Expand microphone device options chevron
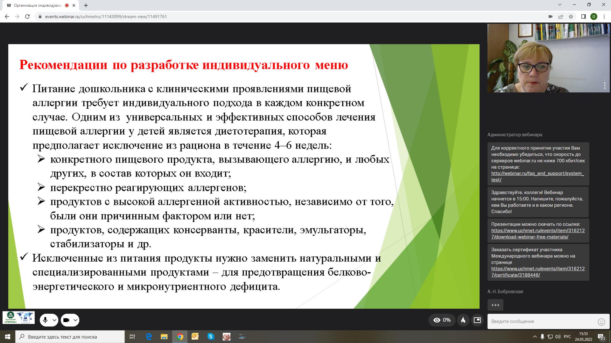Viewport: 611px width, 343px height. tap(54, 320)
